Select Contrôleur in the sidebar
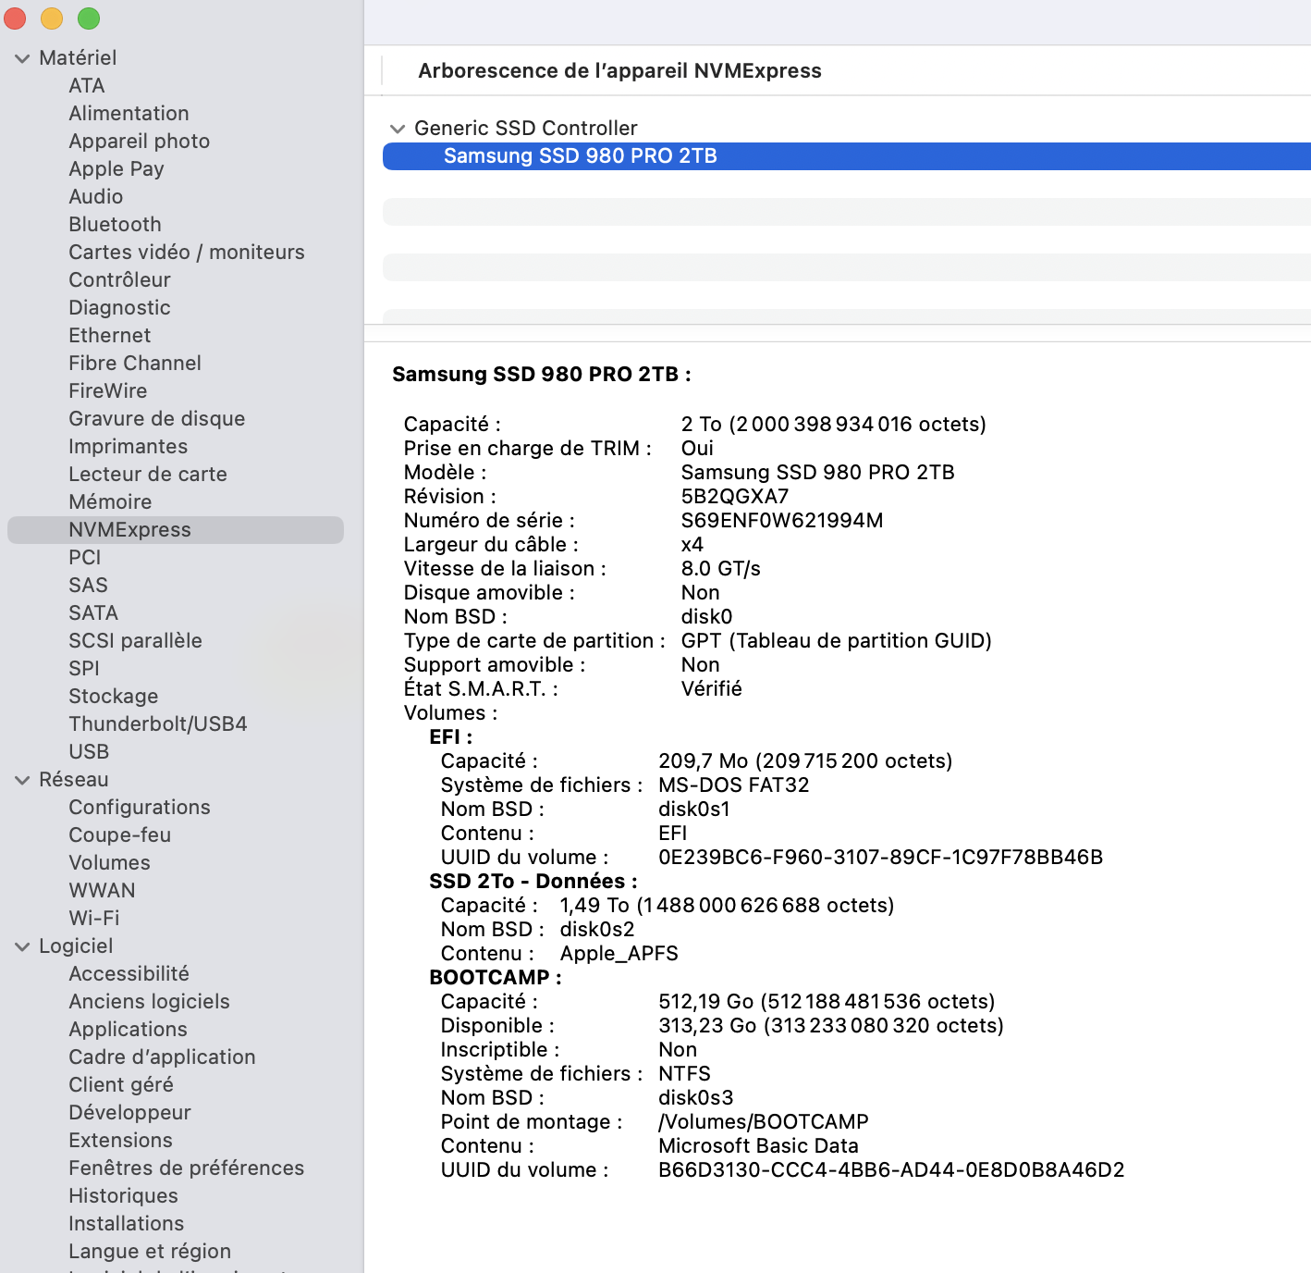The width and height of the screenshot is (1311, 1273). 119,279
